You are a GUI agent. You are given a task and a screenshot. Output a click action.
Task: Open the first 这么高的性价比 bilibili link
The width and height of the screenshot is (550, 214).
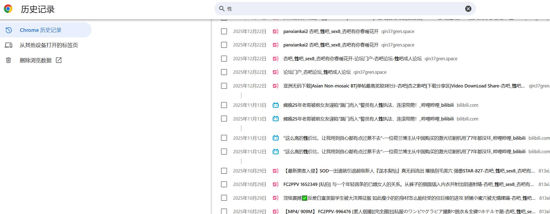[404, 138]
